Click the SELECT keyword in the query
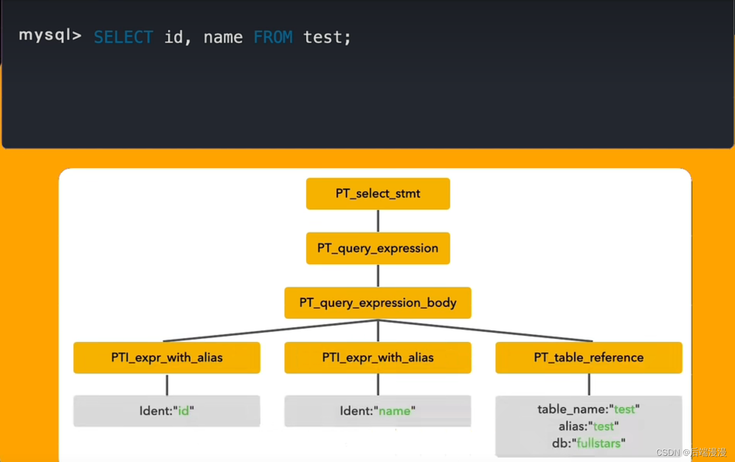Viewport: 735px width, 462px height. click(x=123, y=37)
